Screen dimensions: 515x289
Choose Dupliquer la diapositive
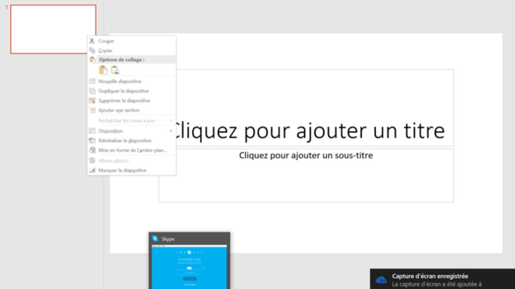coord(124,91)
